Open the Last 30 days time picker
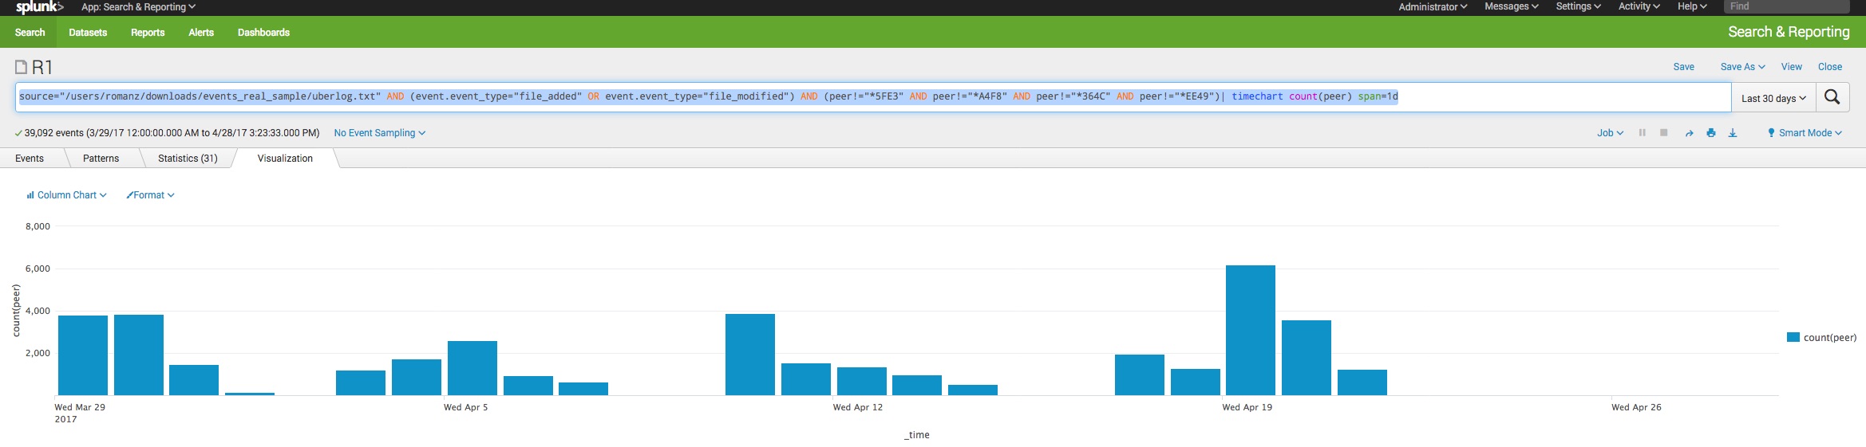Screen dimensions: 1866x447 coord(1773,98)
